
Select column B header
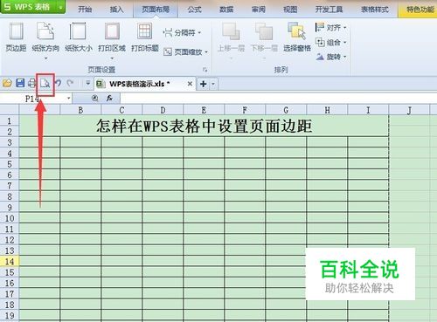[80, 110]
